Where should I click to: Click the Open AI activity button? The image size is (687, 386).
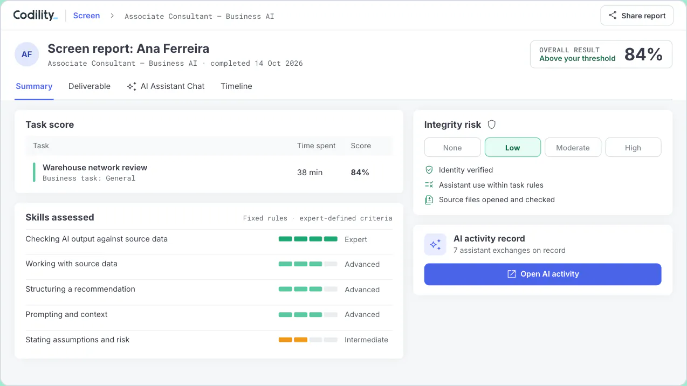[542, 274]
